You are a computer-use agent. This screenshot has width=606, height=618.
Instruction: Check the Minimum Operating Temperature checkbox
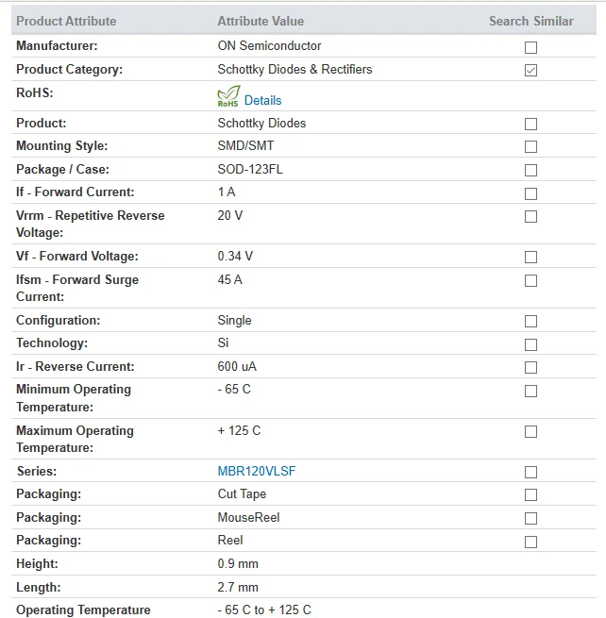(x=530, y=391)
